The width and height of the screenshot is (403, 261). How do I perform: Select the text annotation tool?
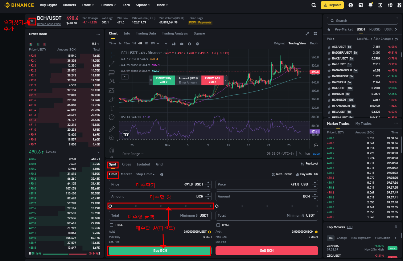click(112, 108)
